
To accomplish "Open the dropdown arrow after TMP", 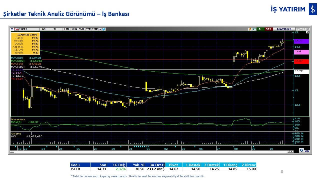I will [x=100, y=29].
